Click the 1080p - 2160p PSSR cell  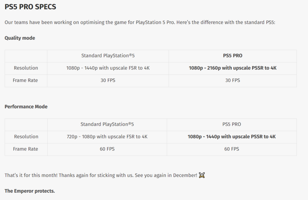pos(233,68)
